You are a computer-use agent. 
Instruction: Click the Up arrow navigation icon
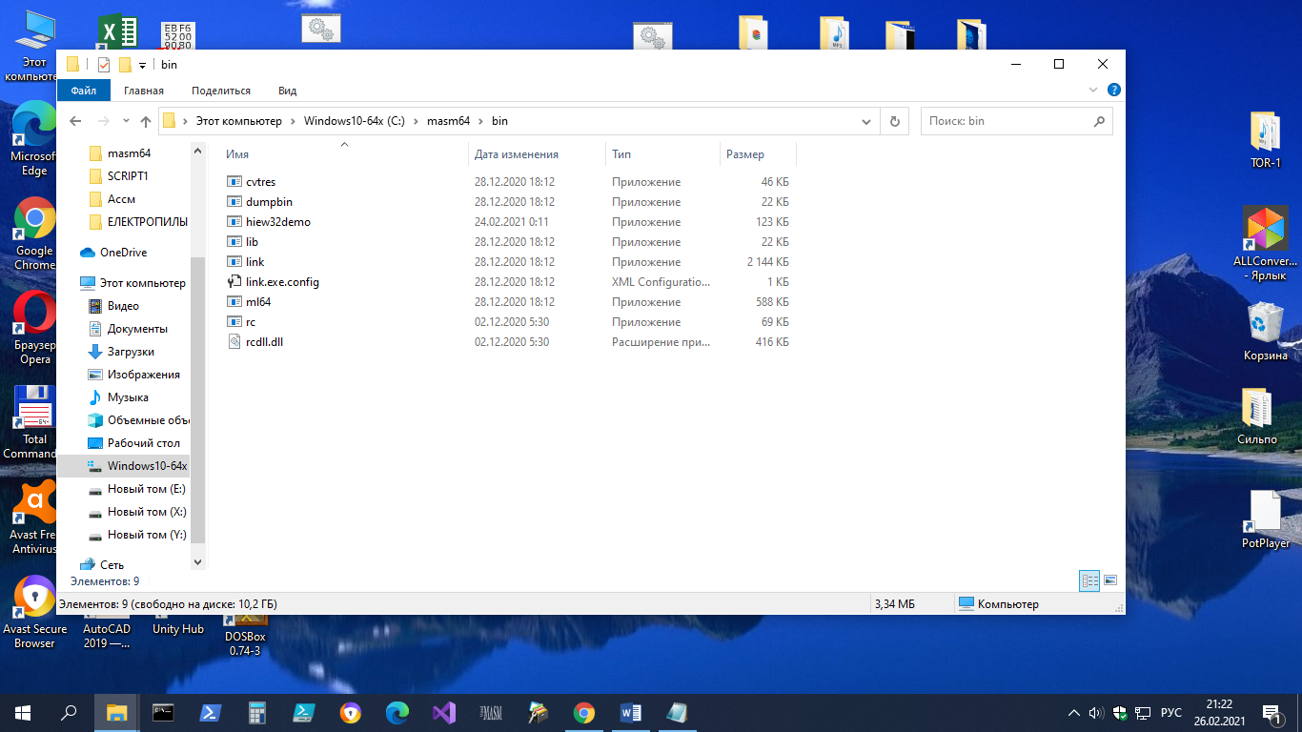(x=146, y=121)
